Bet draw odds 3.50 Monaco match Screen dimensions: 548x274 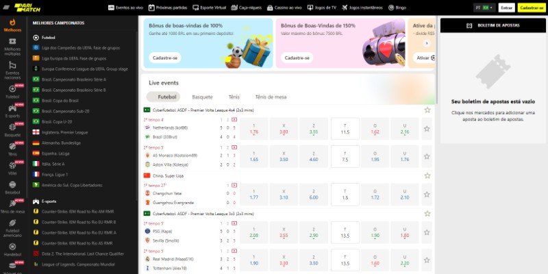284,156
